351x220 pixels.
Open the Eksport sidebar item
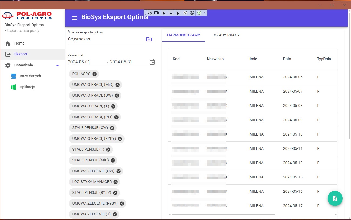21,54
